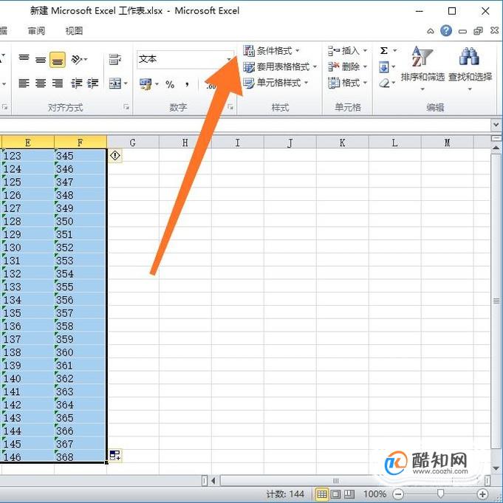Click horizontal scrollbar left arrow
503x503 pixels.
point(213,481)
